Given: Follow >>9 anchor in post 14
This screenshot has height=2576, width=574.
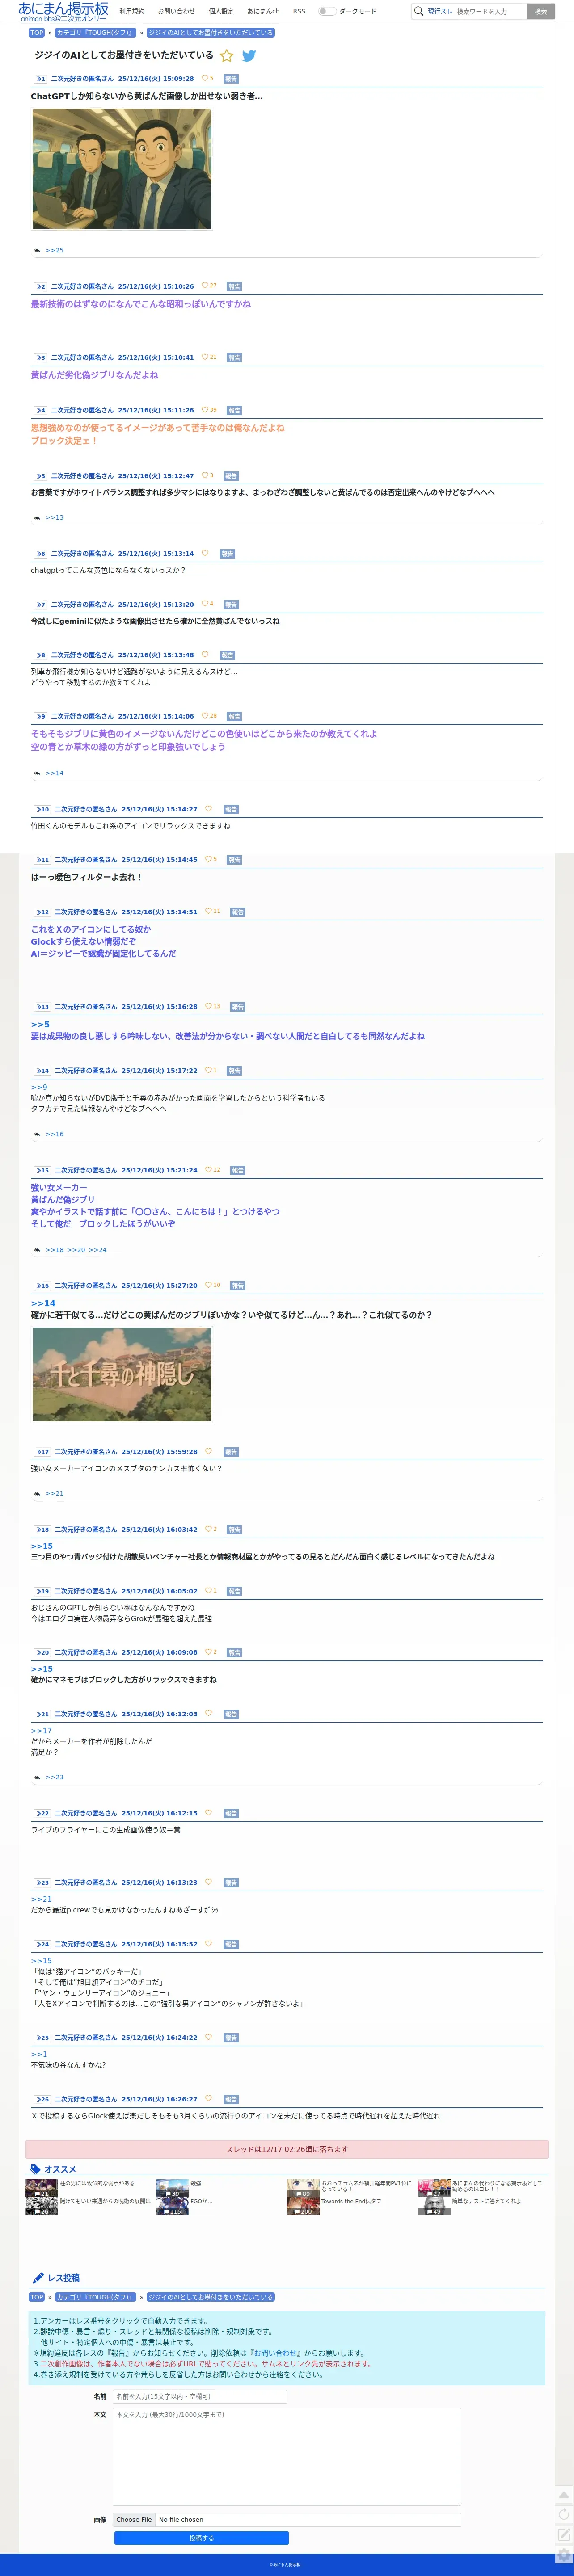Looking at the screenshot, I should [x=39, y=1087].
